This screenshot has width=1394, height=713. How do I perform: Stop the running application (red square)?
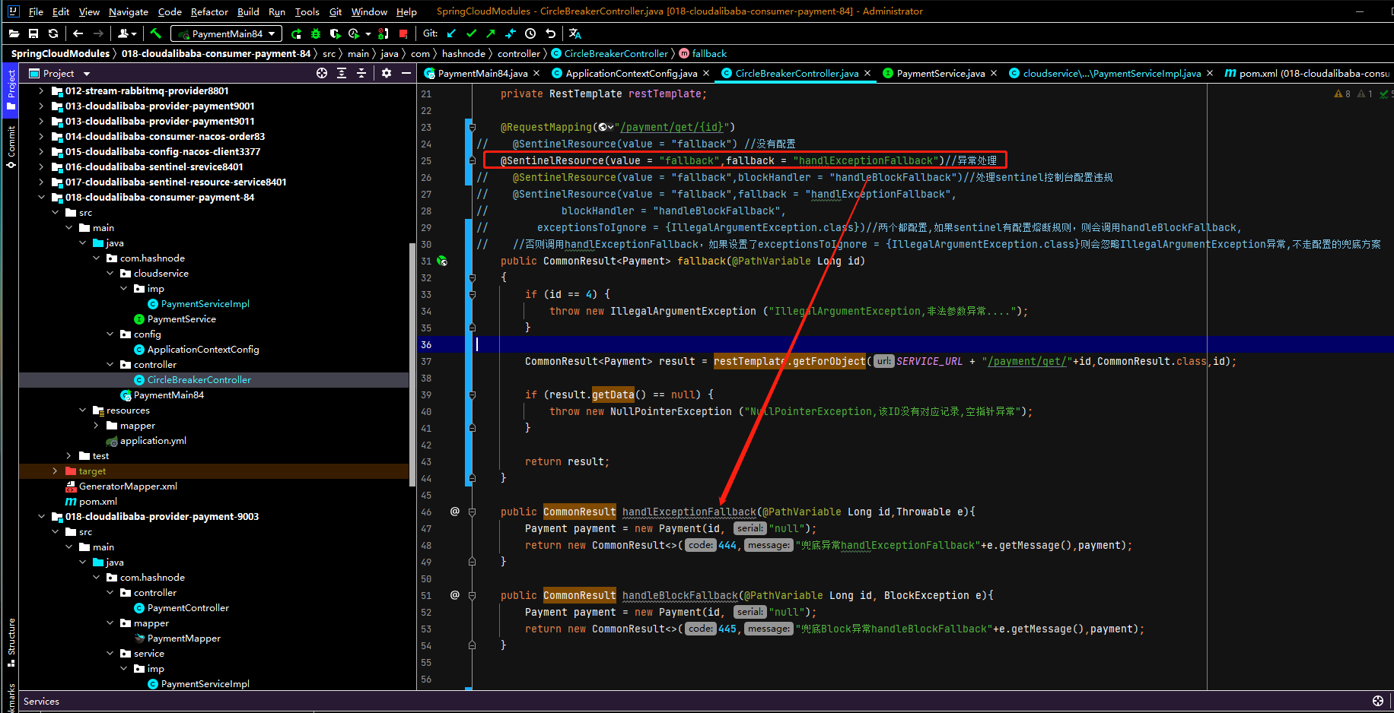pos(403,33)
